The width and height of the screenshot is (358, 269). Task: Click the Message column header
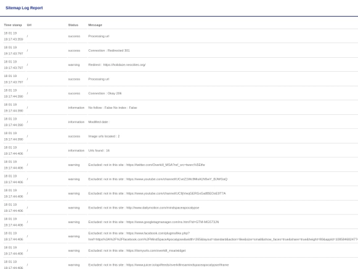coord(95,25)
